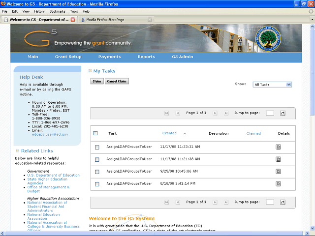315x236 pixels.
Task: Click the My Tasks section icon
Action: pos(90,71)
